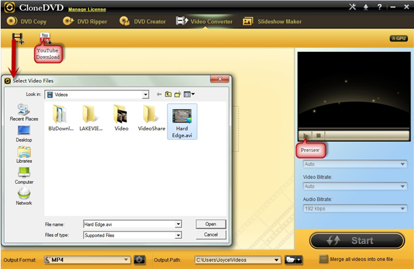Open output format settings gear button

point(140,259)
